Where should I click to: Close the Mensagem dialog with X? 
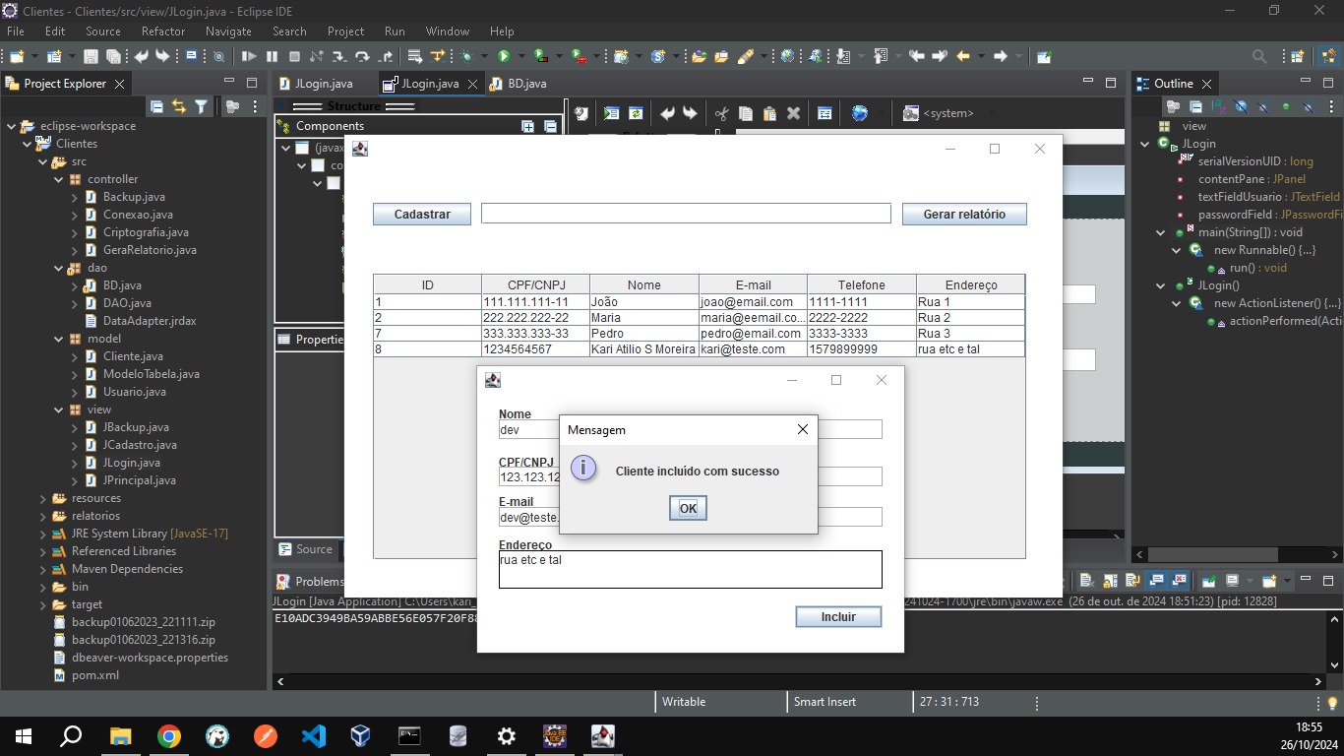point(802,429)
